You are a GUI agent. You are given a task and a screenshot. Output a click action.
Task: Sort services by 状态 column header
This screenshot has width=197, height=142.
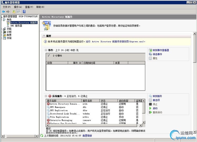pos(109,101)
